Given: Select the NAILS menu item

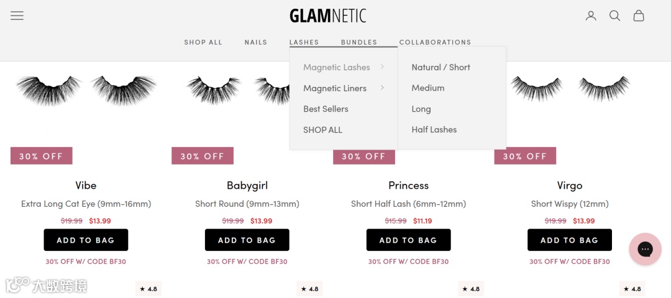Looking at the screenshot, I should point(256,42).
